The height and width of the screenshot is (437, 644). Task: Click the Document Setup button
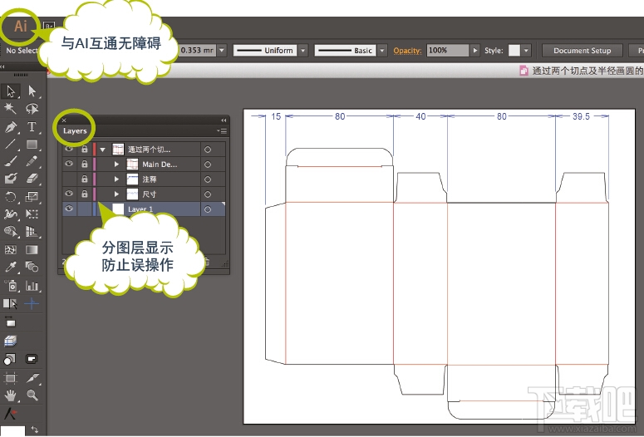pos(582,51)
